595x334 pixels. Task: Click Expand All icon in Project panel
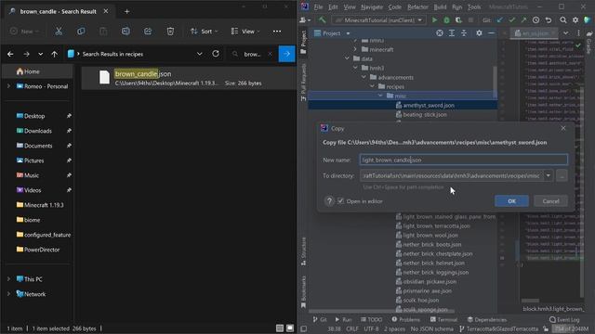pyautogui.click(x=452, y=33)
